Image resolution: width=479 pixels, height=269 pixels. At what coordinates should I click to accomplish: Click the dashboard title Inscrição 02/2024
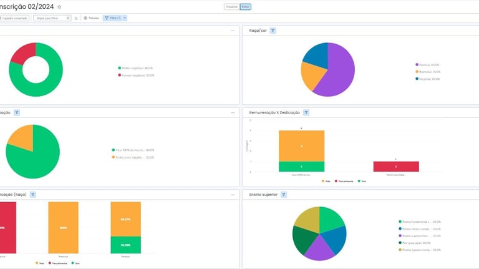pos(27,6)
